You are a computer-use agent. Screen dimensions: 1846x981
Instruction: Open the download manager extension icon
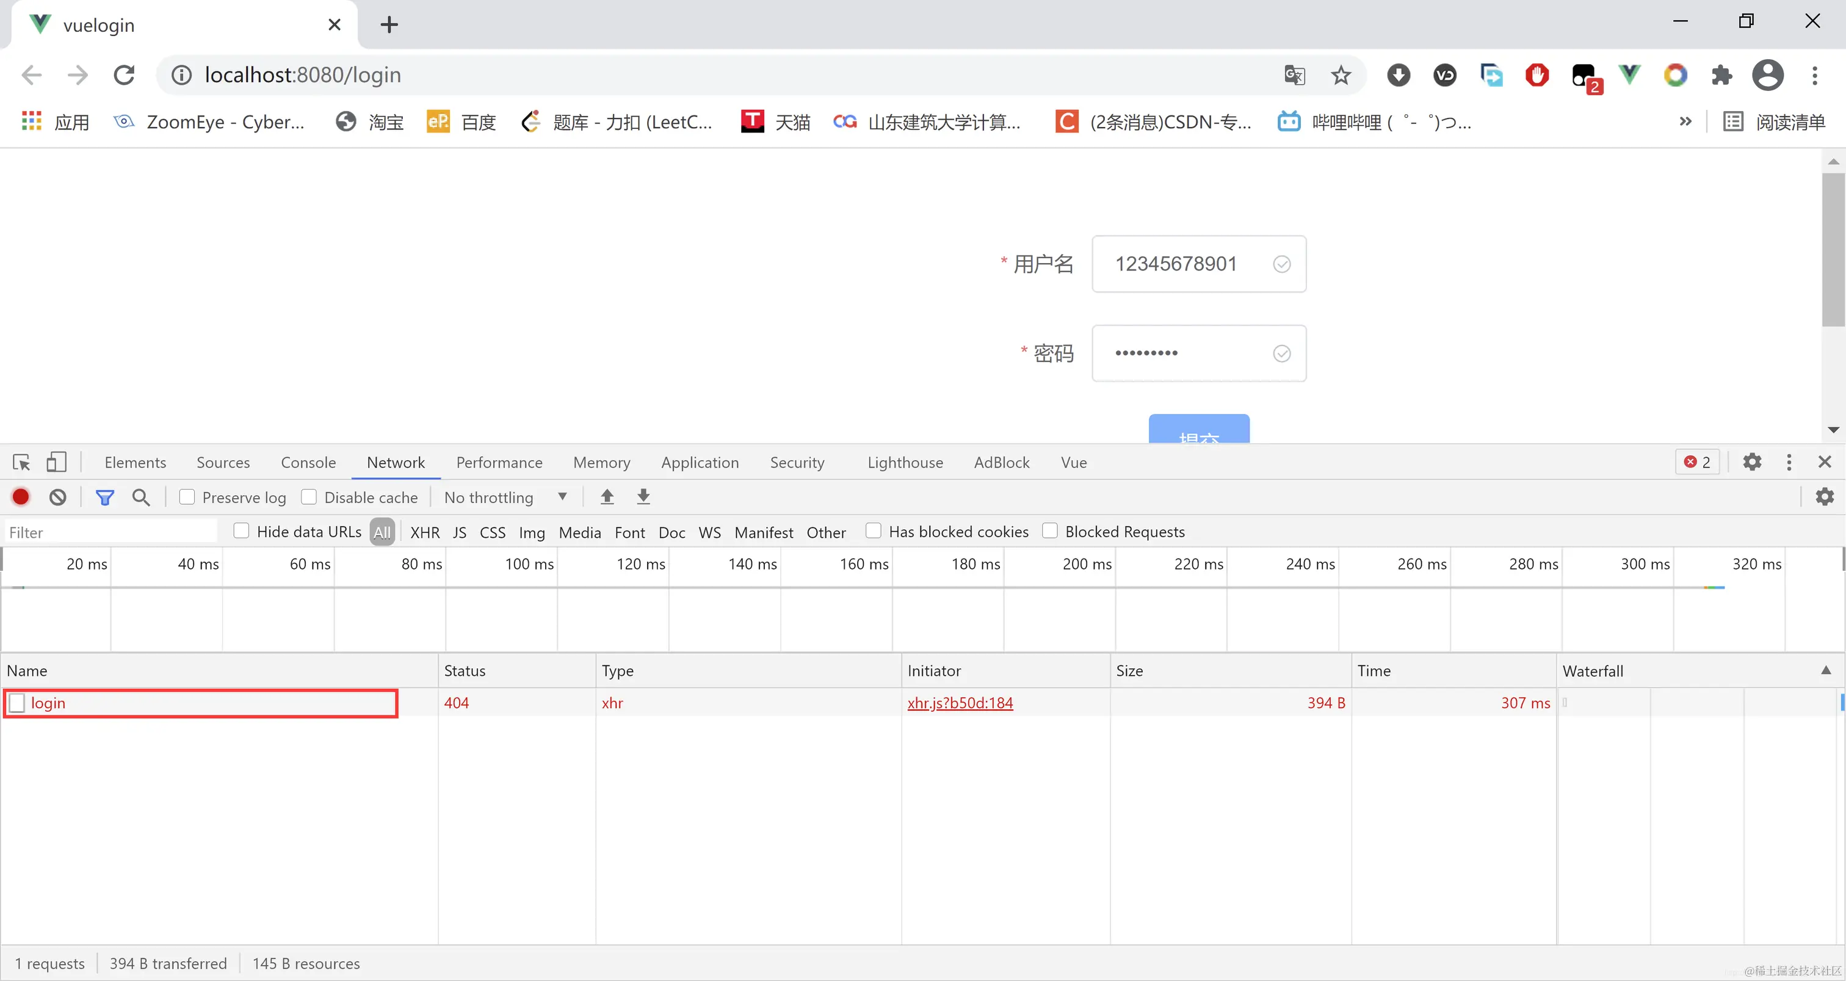[1398, 74]
